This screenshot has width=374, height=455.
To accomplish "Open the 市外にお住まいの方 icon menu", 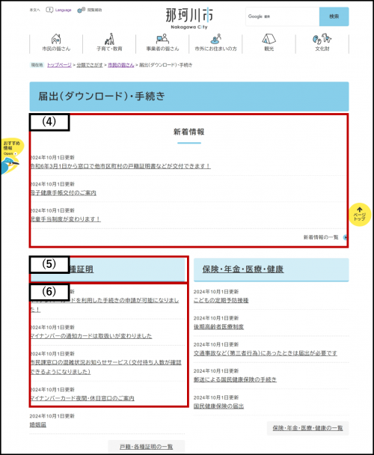I will pos(215,43).
